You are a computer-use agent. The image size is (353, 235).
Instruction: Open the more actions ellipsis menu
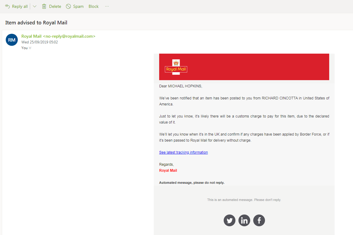click(107, 6)
